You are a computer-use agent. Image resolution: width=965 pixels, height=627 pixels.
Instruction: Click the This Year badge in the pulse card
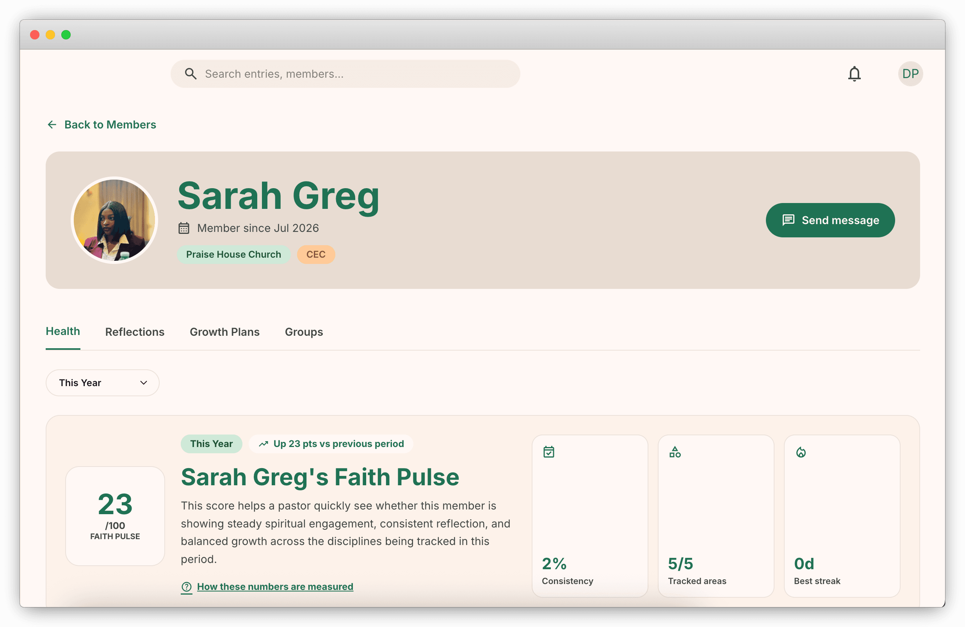[x=212, y=444]
